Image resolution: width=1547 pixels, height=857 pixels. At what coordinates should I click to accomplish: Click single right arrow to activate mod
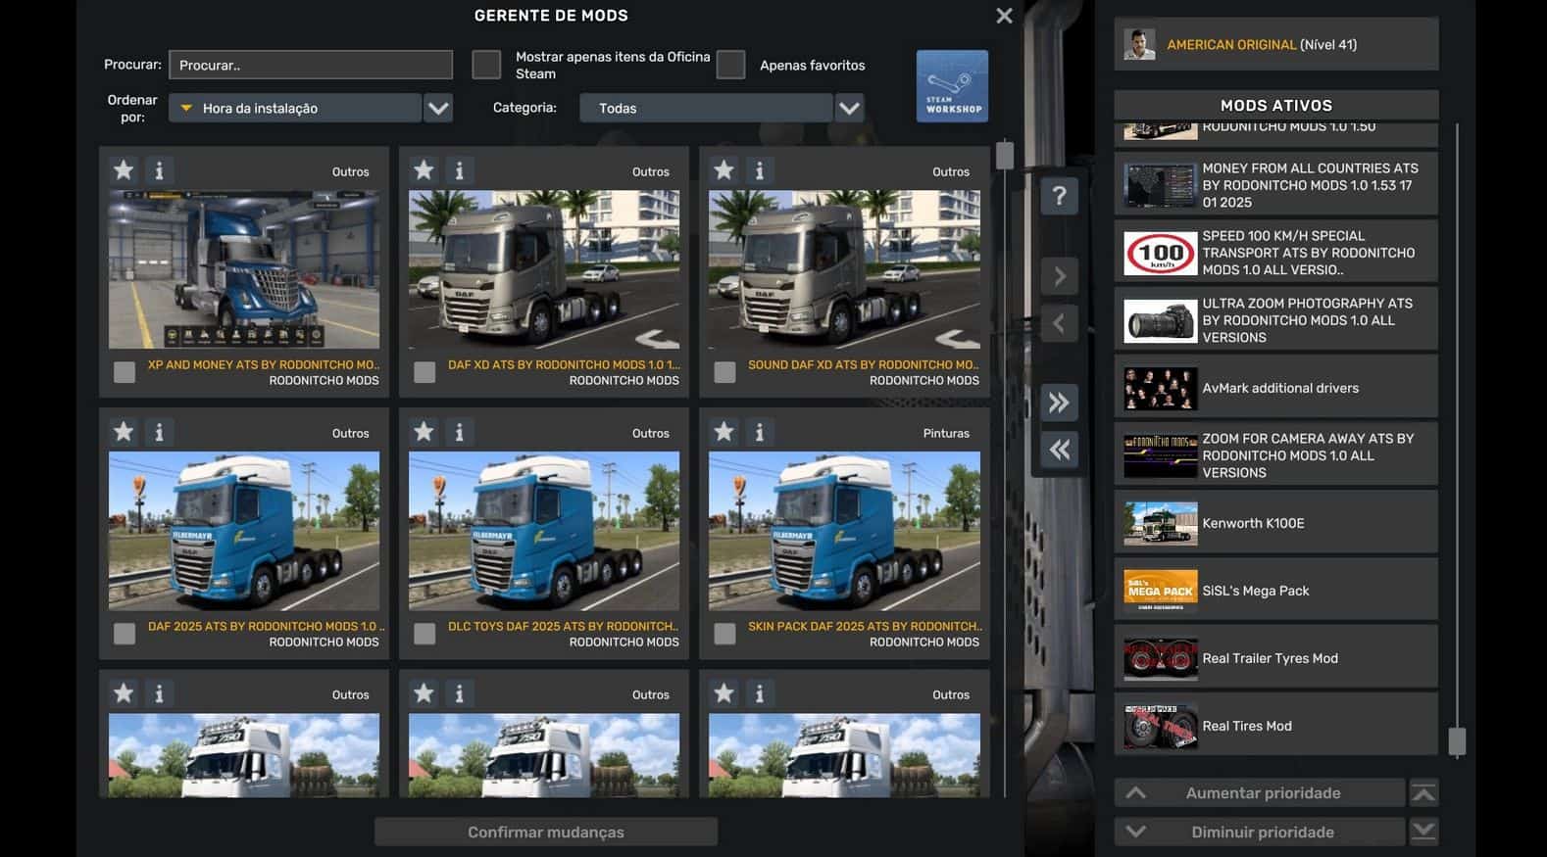point(1059,277)
